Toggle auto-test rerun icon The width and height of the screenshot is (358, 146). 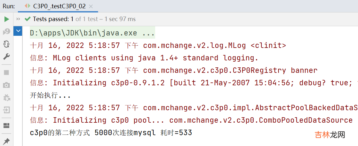[x=6, y=44]
